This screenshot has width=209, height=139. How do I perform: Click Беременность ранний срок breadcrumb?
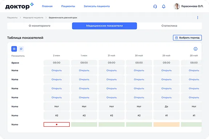(x=63, y=18)
